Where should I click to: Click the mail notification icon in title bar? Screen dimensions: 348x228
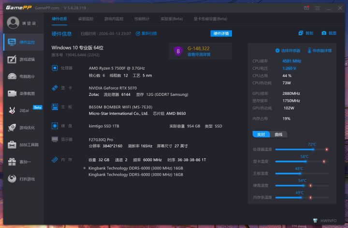(306, 8)
